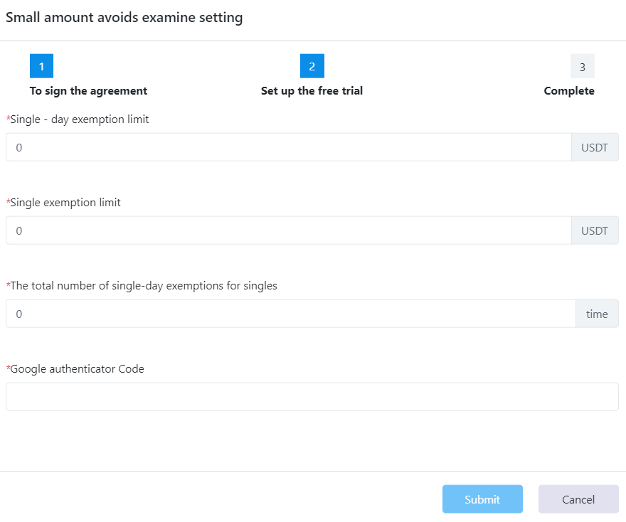
Task: Click the 'time' unit suffix
Action: (x=598, y=314)
